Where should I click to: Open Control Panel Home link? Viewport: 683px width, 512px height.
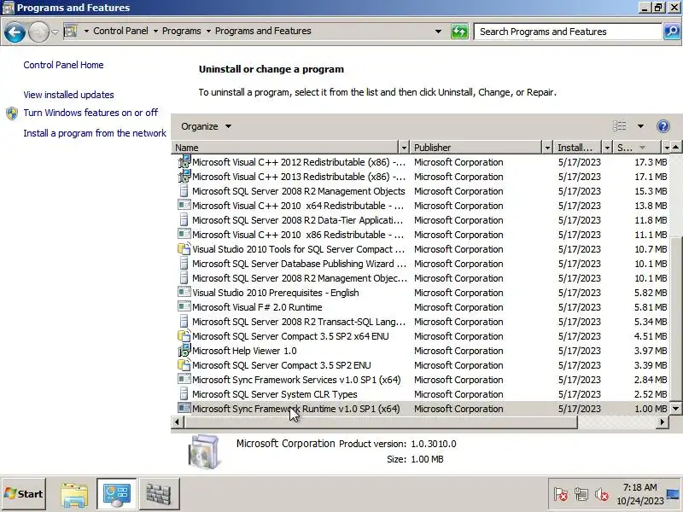pyautogui.click(x=63, y=65)
